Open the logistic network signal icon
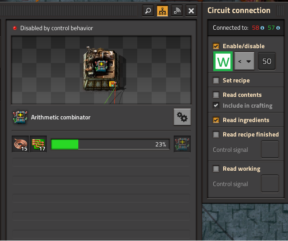This screenshot has width=288, height=241. [177, 11]
